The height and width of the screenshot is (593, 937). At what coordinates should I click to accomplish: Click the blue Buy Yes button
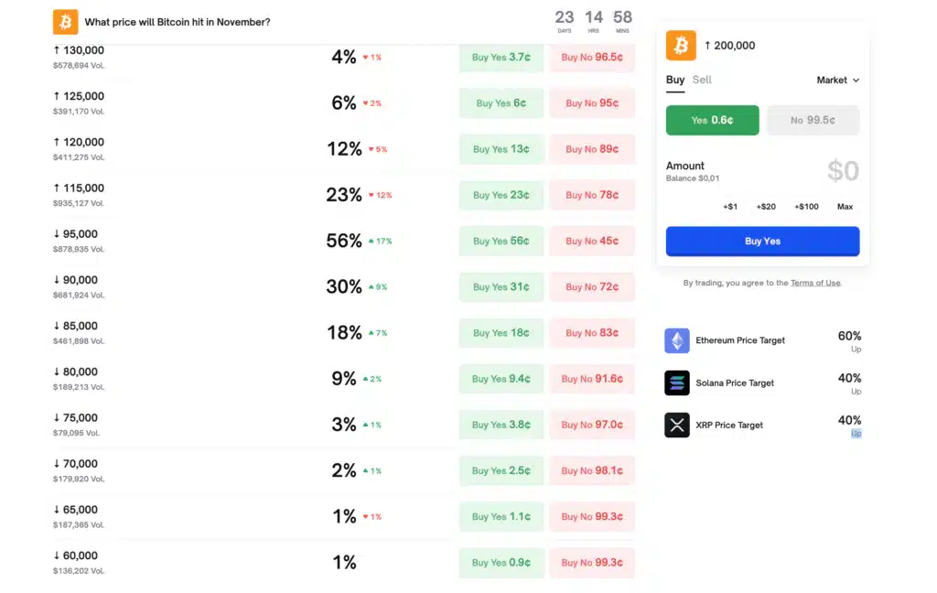(761, 241)
